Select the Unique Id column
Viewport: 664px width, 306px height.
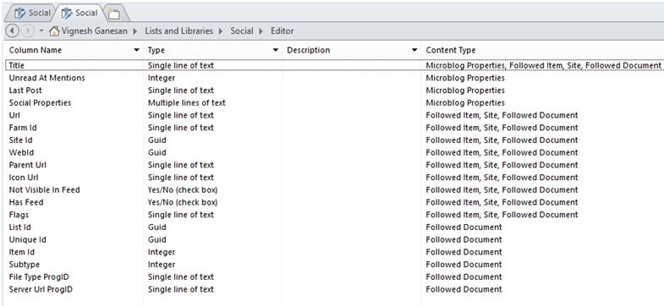click(28, 239)
